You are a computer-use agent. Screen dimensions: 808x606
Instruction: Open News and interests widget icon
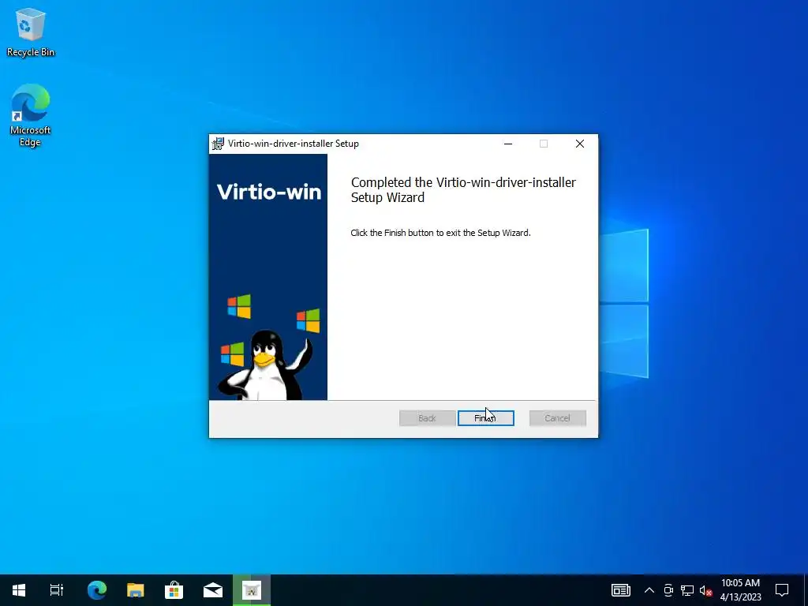tap(621, 590)
